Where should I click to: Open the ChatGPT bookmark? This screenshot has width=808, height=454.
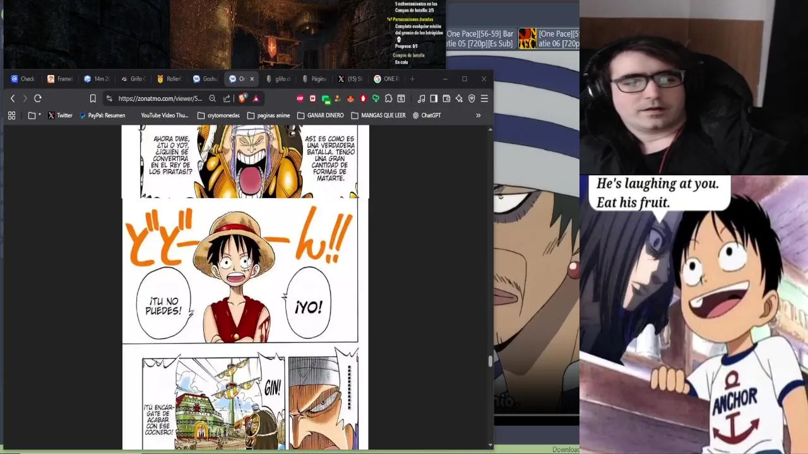pos(427,115)
